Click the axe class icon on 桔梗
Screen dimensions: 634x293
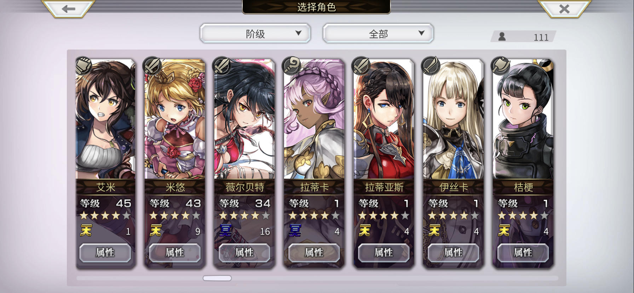coord(501,65)
